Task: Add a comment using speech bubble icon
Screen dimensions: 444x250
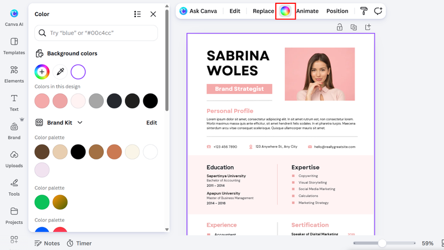Action: [x=378, y=11]
